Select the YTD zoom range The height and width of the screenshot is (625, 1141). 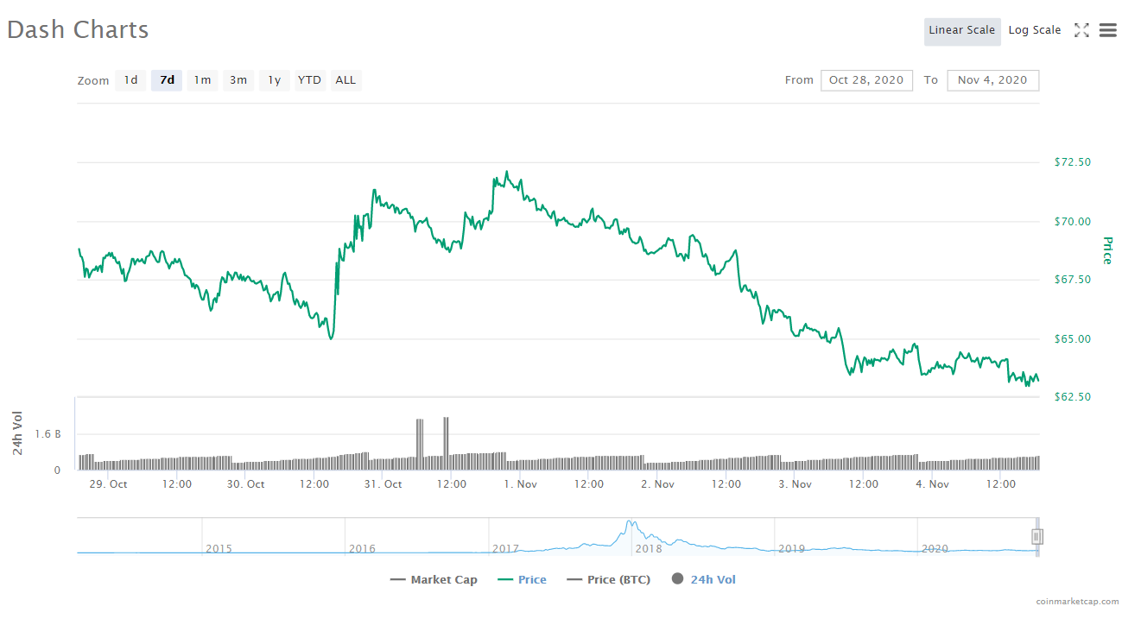click(309, 80)
